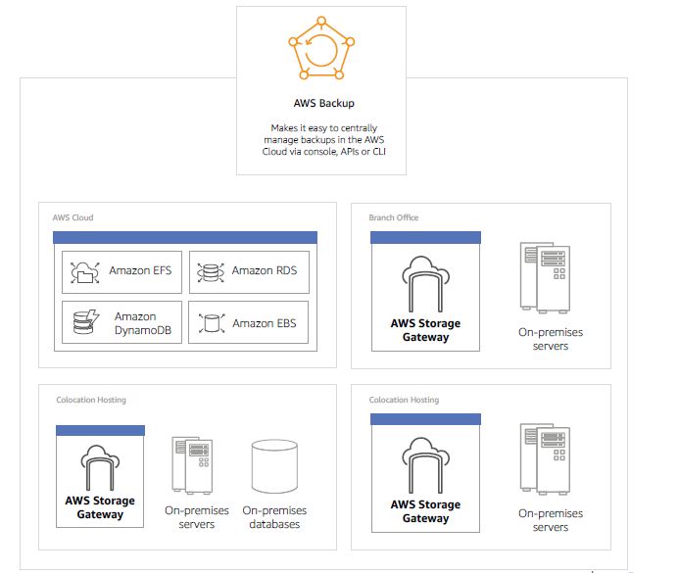The width and height of the screenshot is (679, 573).
Task: Click 'AWS Storage Gateway' text in Branch Office
Action: [425, 330]
